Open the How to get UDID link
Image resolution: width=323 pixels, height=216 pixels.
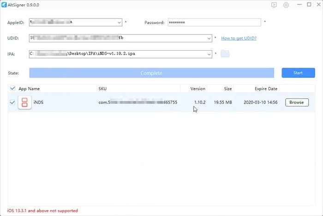point(239,38)
